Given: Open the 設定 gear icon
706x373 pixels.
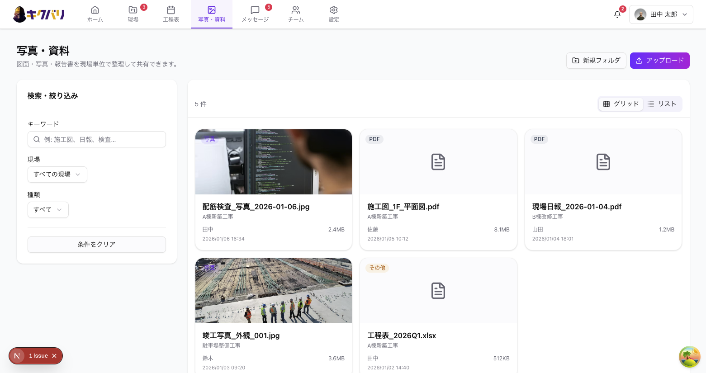Looking at the screenshot, I should coord(334,10).
